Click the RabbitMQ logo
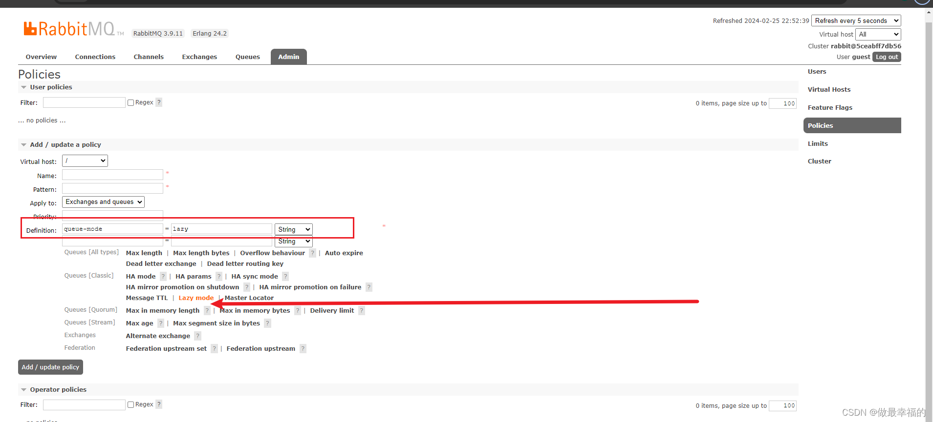The image size is (933, 422). click(x=73, y=29)
